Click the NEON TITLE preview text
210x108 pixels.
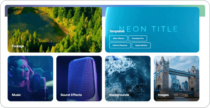coord(148,29)
